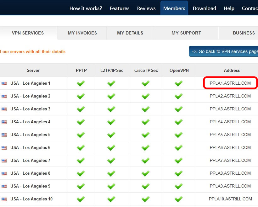Image resolution: width=258 pixels, height=207 pixels.
Task: Click the USA flag icon for Los Angeles 1
Action: point(4,83)
